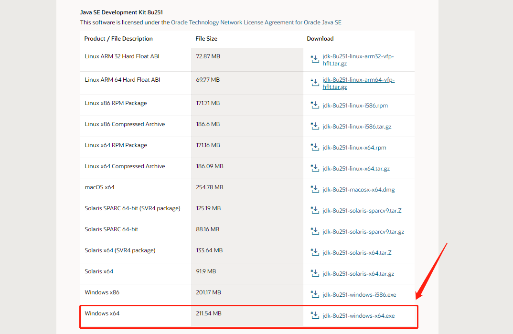Click download icon for linux-arm32-vfp-hflt.tar.gz
Screen dimensions: 513x334
coord(315,59)
